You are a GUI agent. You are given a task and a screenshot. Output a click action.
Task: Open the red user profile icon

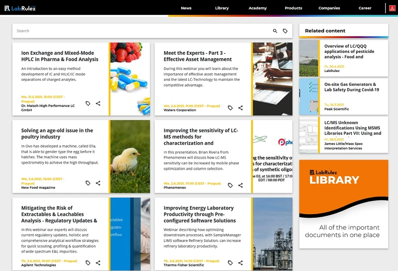pyautogui.click(x=392, y=8)
